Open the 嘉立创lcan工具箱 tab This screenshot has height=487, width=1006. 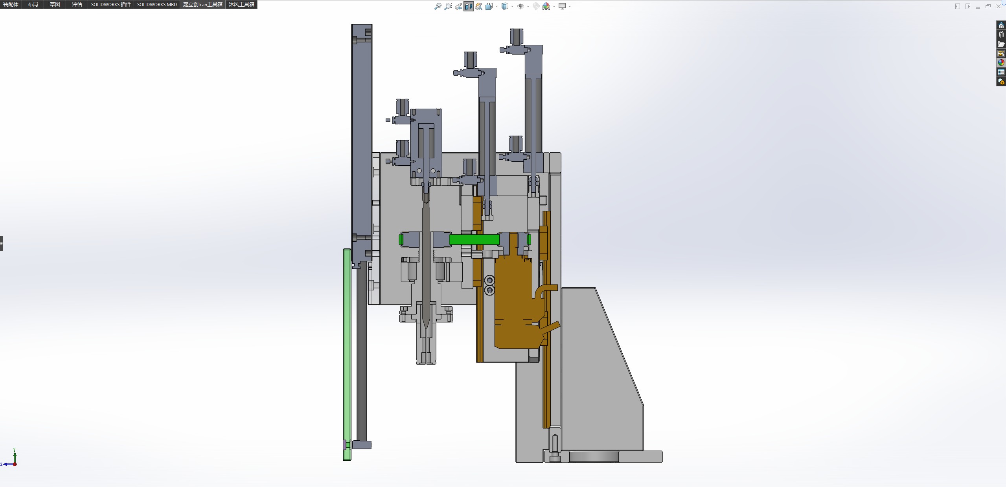click(202, 4)
